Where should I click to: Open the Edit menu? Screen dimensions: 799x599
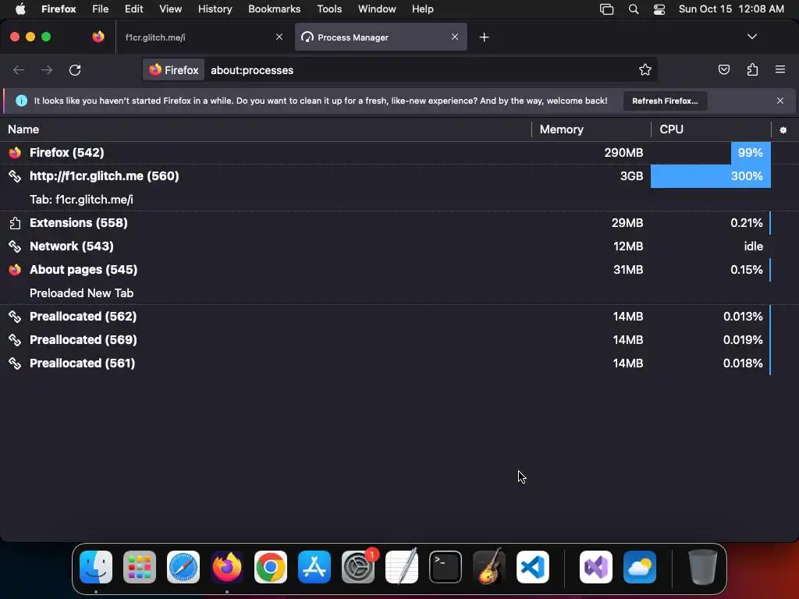[134, 9]
